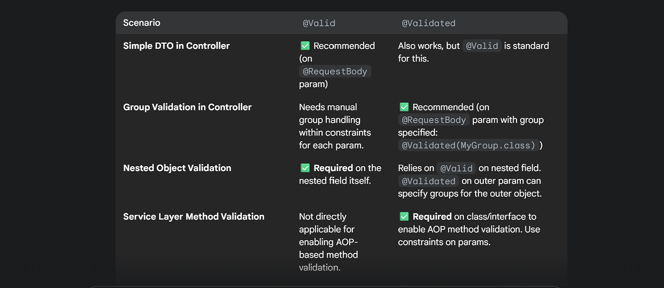Select the Group Validation in Controller row label
664x288 pixels.
(187, 107)
